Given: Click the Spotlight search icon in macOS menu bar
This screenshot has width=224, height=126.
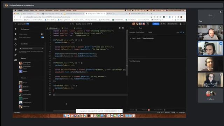Looking at the screenshot, I should [164, 10].
